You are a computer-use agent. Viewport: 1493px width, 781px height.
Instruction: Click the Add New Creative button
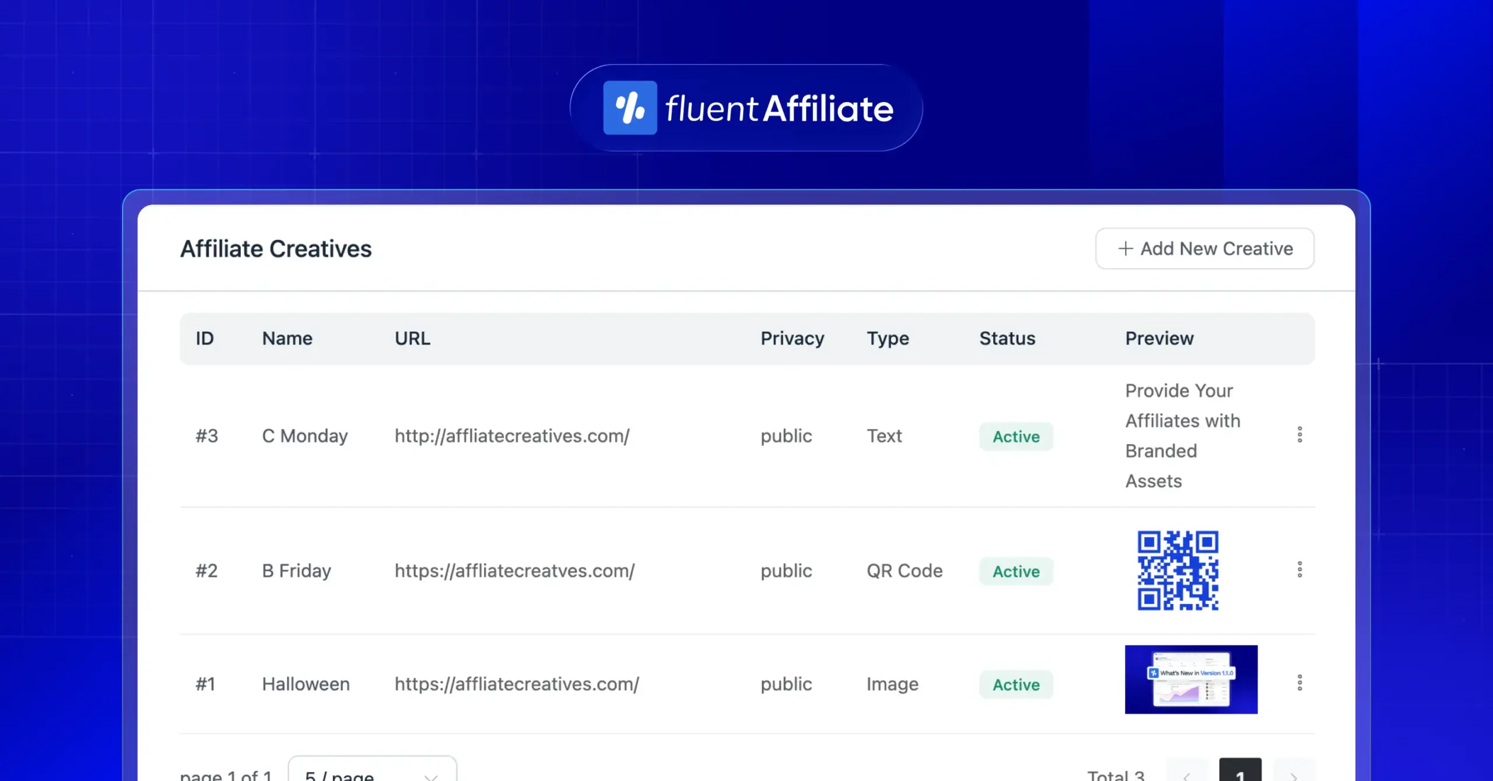click(x=1204, y=248)
